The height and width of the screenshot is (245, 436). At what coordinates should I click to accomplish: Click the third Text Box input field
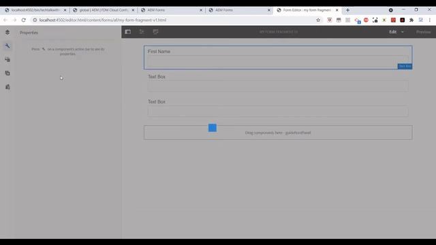[278, 111]
